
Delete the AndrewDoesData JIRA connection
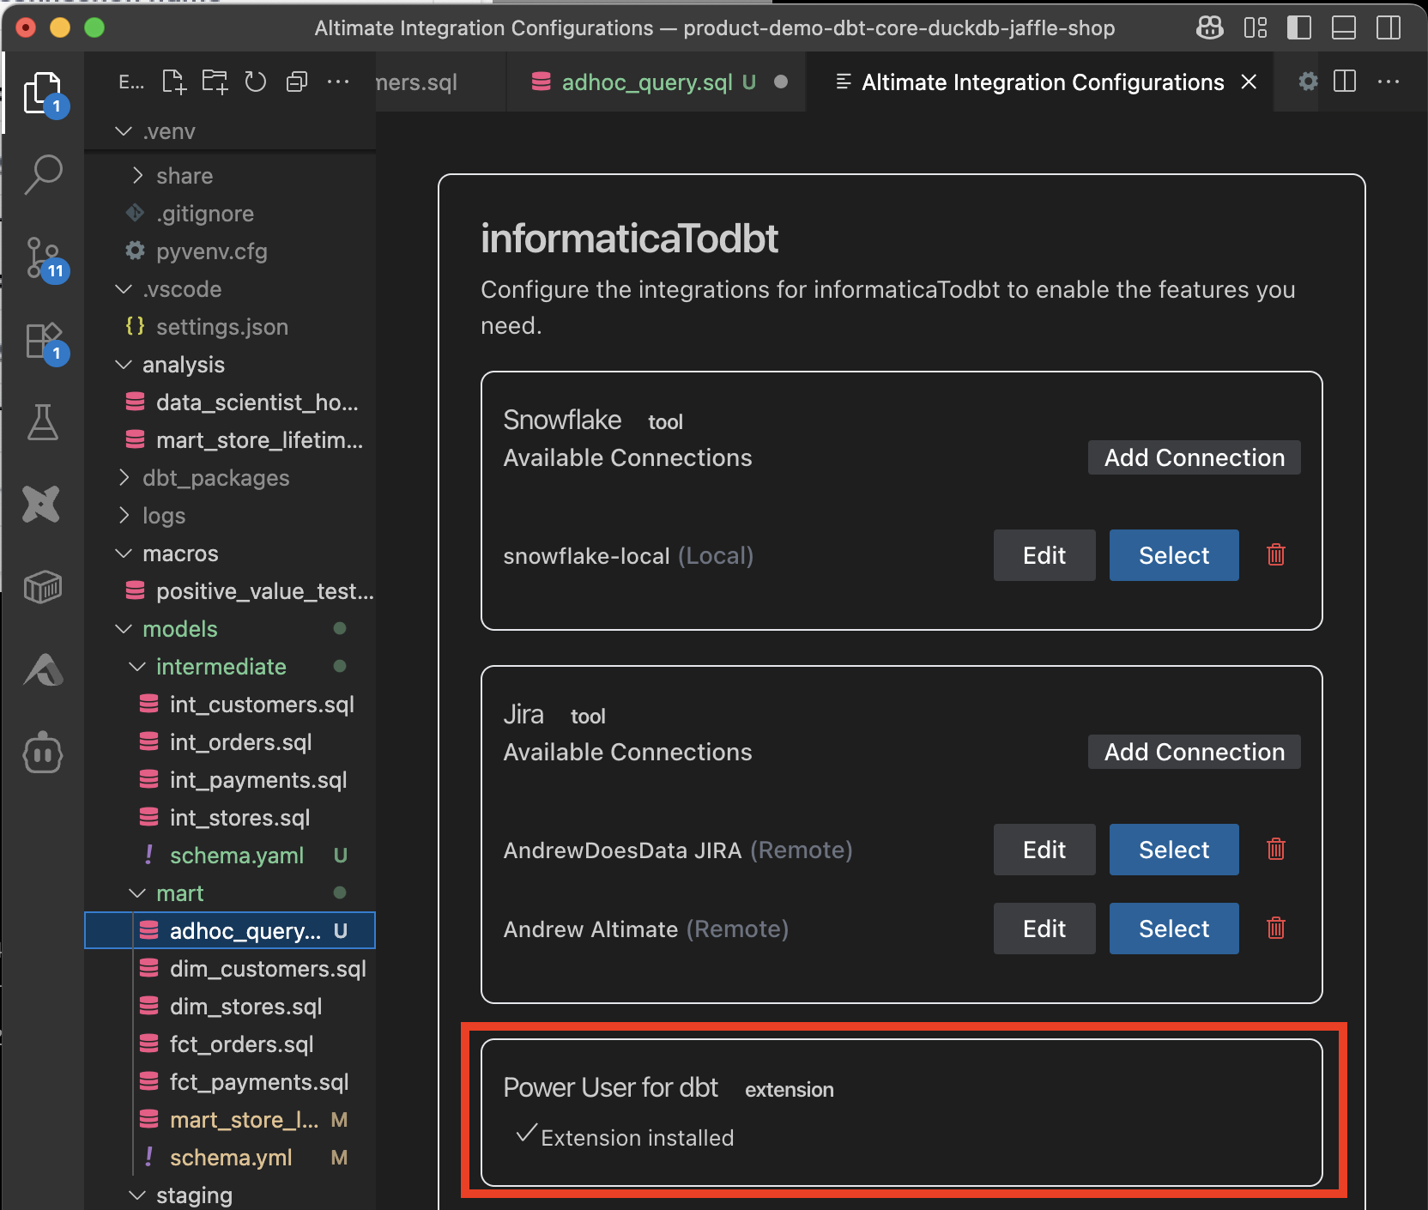point(1276,849)
